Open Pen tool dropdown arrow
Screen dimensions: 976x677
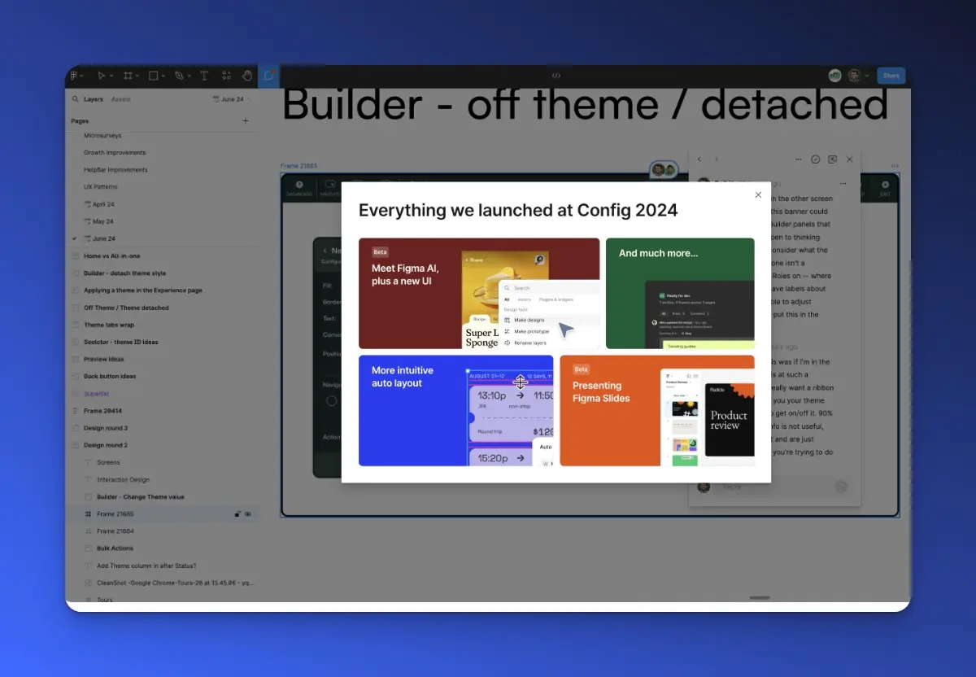[189, 76]
